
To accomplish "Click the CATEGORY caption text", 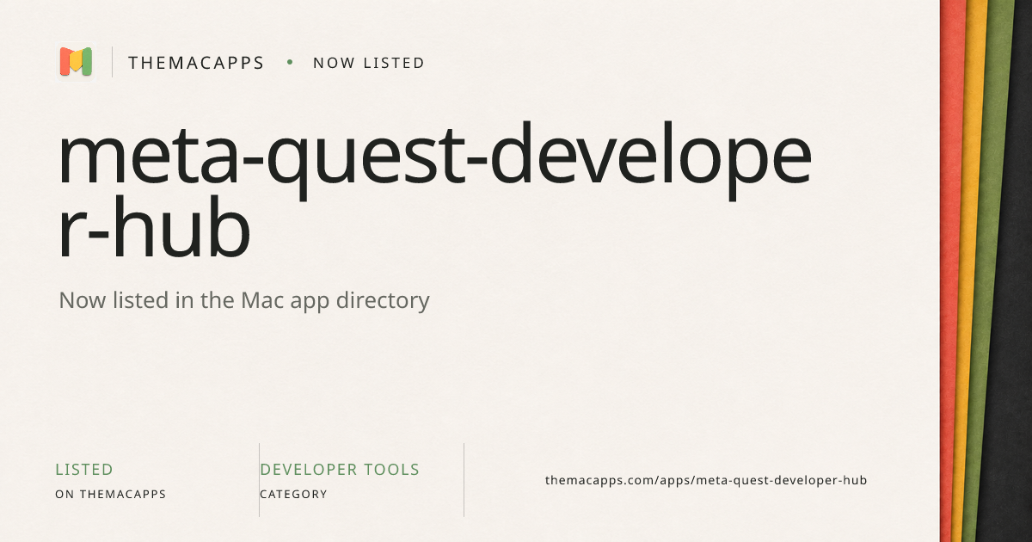I will pos(294,495).
